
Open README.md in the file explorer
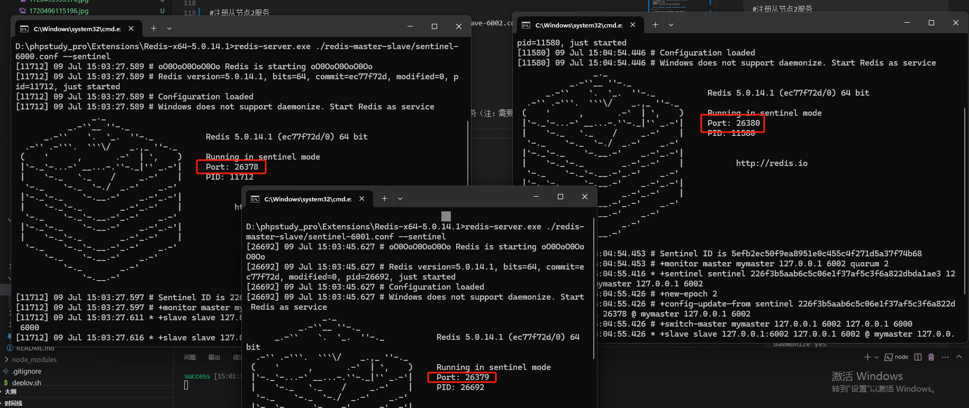pyautogui.click(x=35, y=348)
